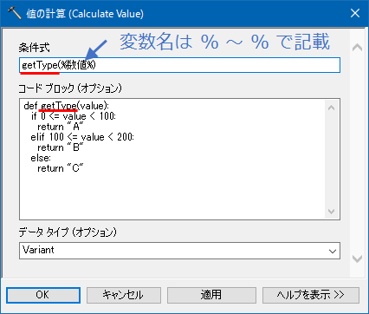This screenshot has height=314, width=369.
Task: Click the ヘルプを表示 >> button
Action: click(x=311, y=295)
